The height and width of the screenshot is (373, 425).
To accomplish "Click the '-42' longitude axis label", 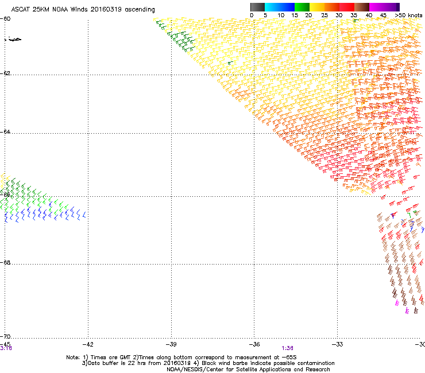I will [88, 344].
